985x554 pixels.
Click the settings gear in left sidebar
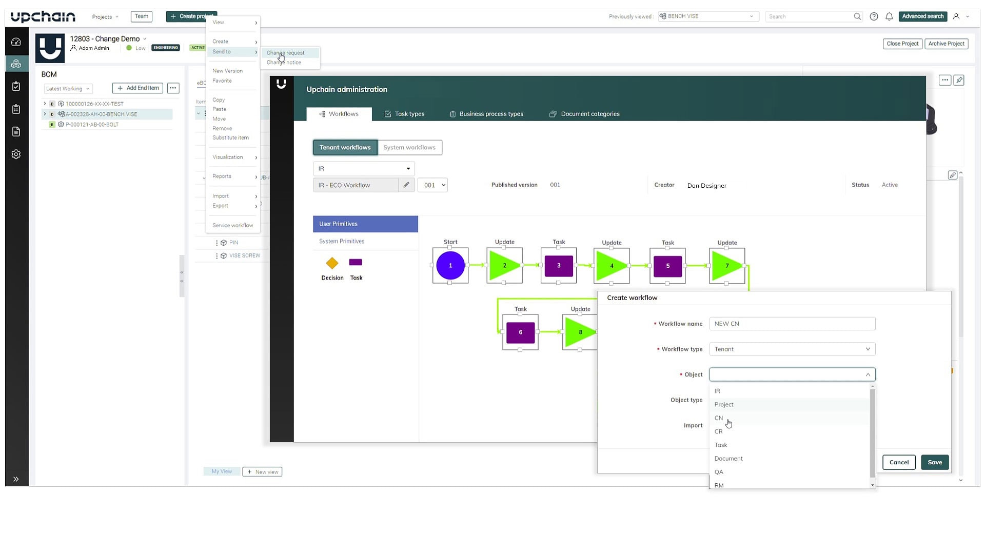(x=16, y=154)
